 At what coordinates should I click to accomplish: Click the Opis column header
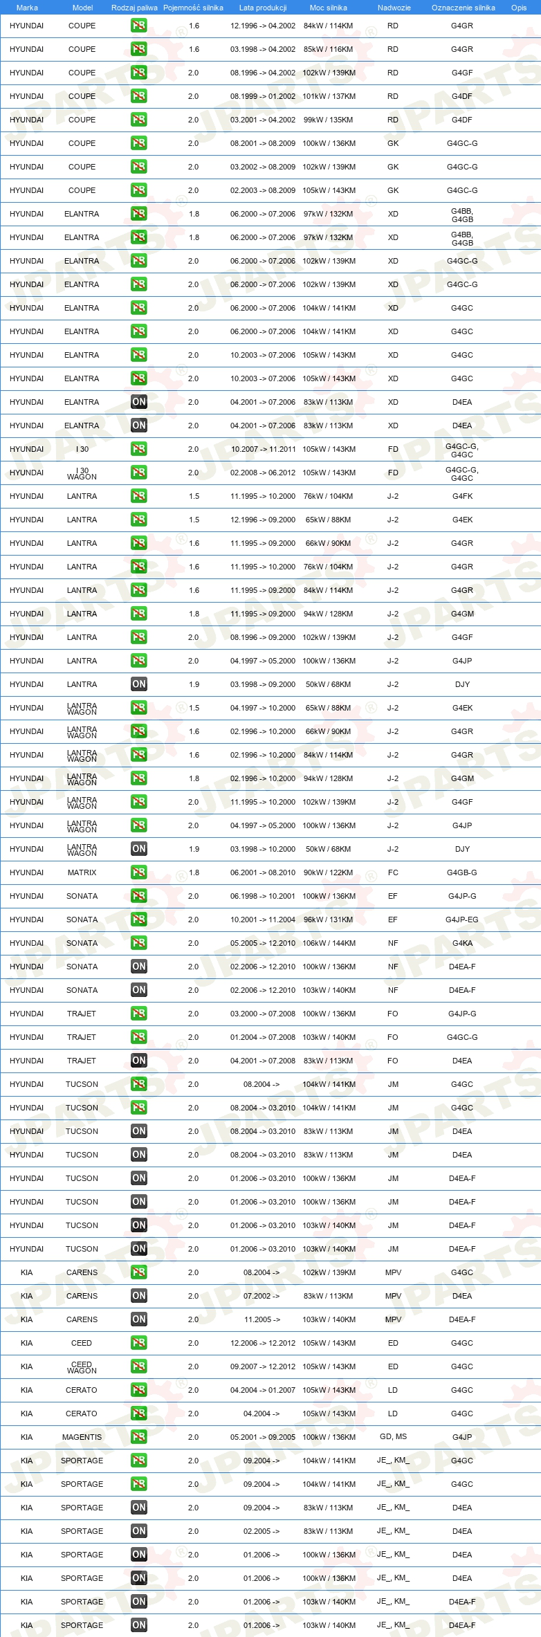pyautogui.click(x=519, y=8)
